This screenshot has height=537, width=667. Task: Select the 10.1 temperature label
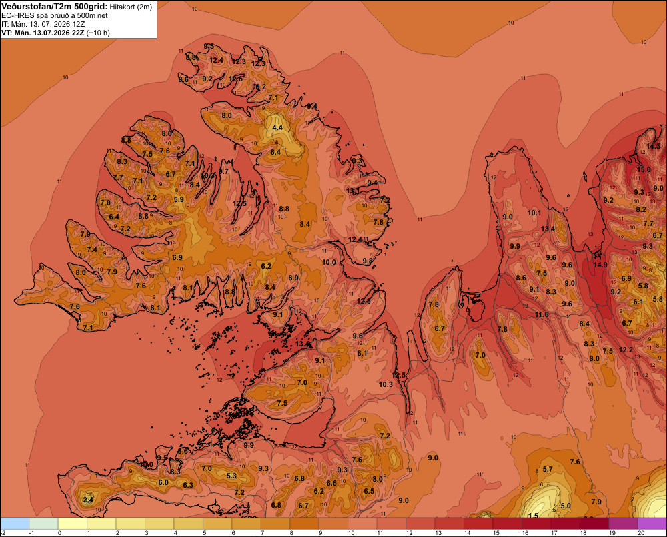point(534,213)
